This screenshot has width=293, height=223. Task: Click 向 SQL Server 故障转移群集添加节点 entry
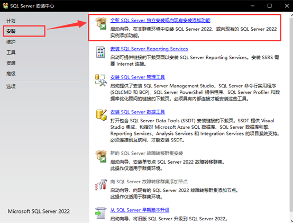pos(149,182)
